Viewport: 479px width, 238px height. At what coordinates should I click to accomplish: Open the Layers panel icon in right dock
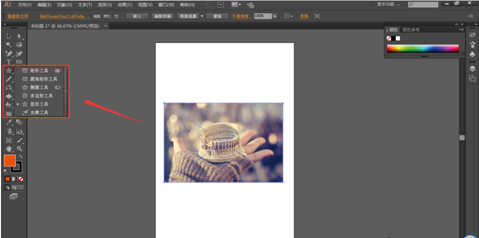[x=472, y=69]
